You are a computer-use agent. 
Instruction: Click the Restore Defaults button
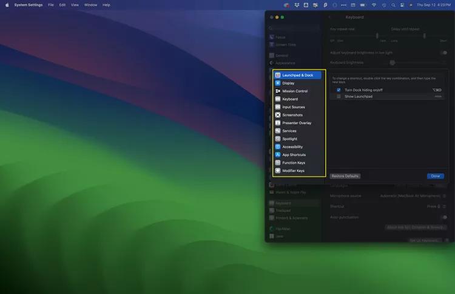click(345, 176)
